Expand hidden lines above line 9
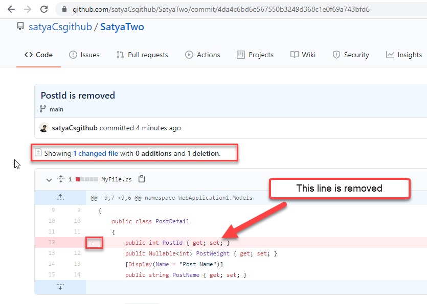Viewport: 427px width, 304px height. (60, 197)
